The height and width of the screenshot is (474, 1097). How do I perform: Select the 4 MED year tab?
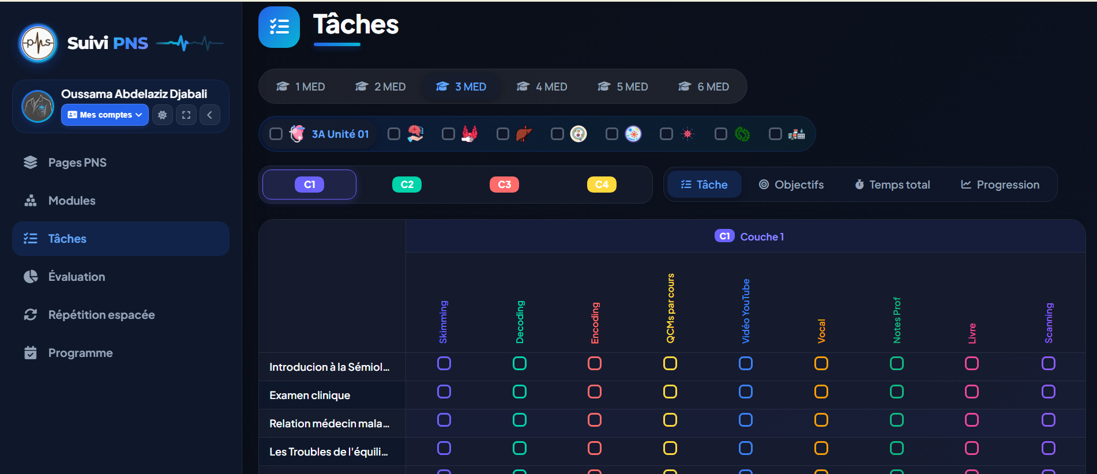tap(542, 86)
